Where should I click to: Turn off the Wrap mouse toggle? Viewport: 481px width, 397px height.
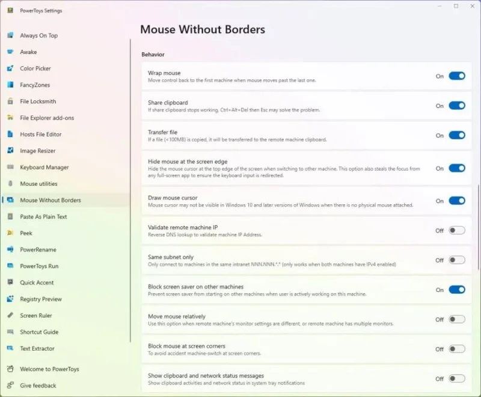pyautogui.click(x=457, y=76)
